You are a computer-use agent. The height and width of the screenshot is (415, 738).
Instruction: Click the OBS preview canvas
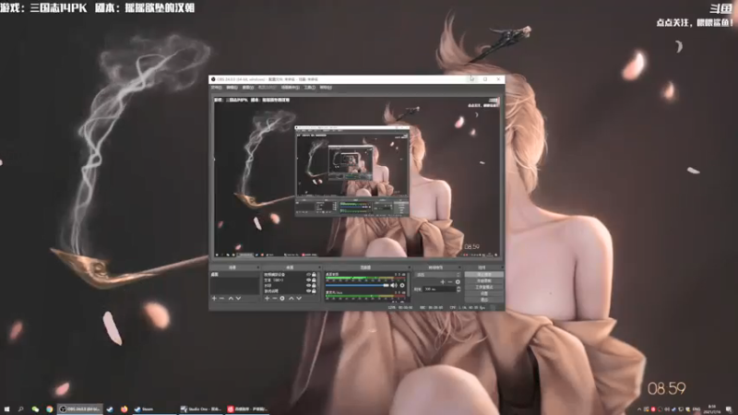click(357, 177)
